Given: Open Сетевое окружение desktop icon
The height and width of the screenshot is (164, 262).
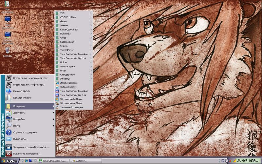Looking at the screenshot, I should coord(7,35).
